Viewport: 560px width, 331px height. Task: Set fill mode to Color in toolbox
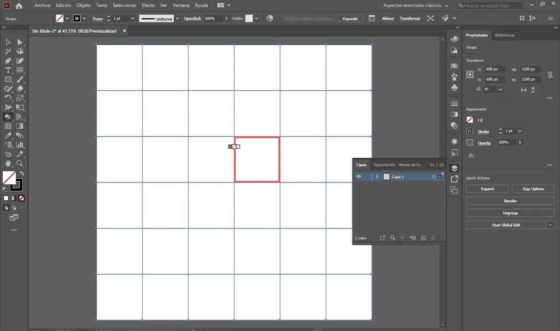[6, 198]
